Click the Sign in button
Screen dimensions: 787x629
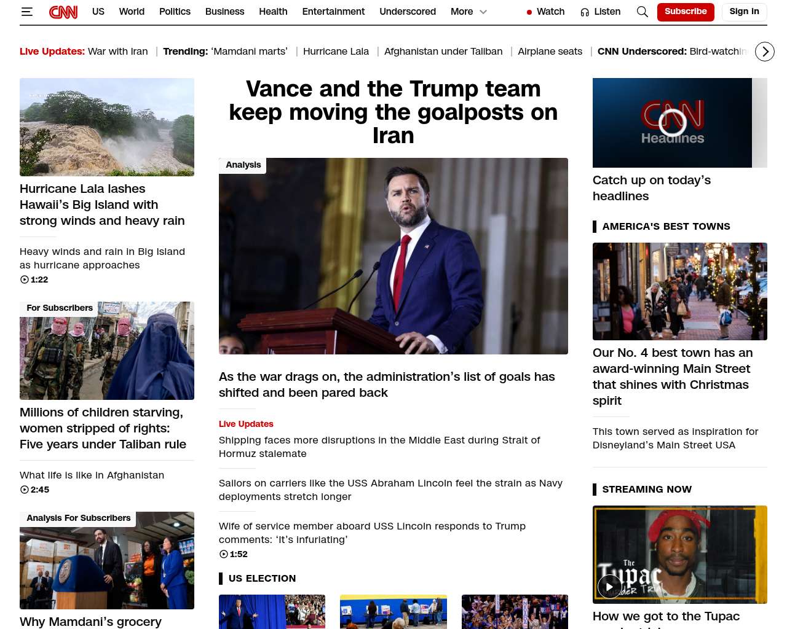[x=744, y=12]
